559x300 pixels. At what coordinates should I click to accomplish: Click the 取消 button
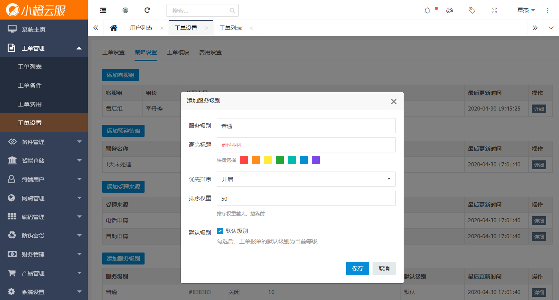click(384, 268)
